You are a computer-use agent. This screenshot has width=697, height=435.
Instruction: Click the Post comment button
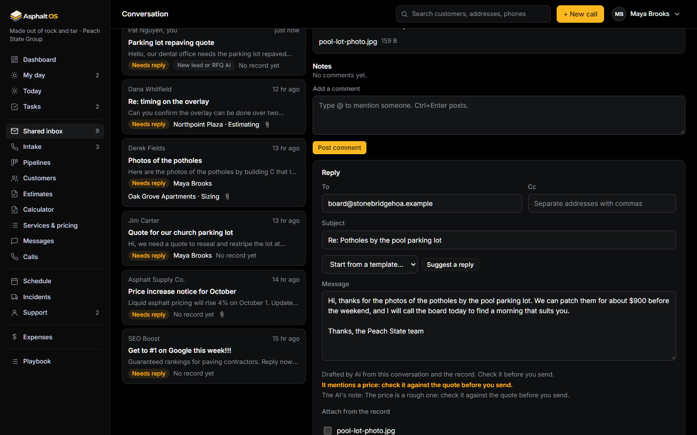[x=339, y=147]
